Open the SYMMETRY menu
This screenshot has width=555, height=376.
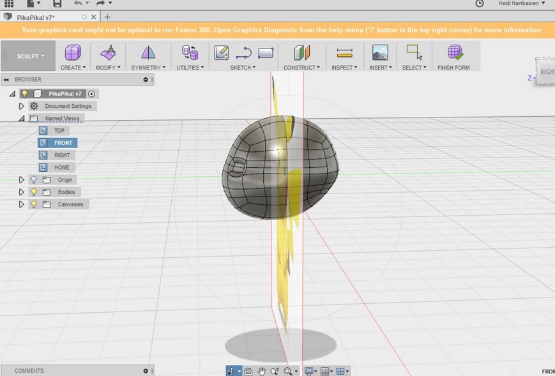click(148, 68)
